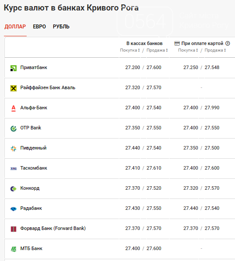The height and width of the screenshot is (261, 235).
Task: Click the Радабанк blue logo icon
Action: [x=14, y=209]
